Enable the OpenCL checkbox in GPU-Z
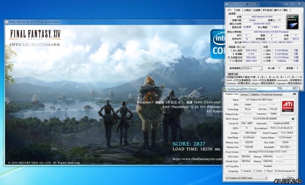Image resolution: width=305 pixels, height=185 pixels. coord(242,171)
